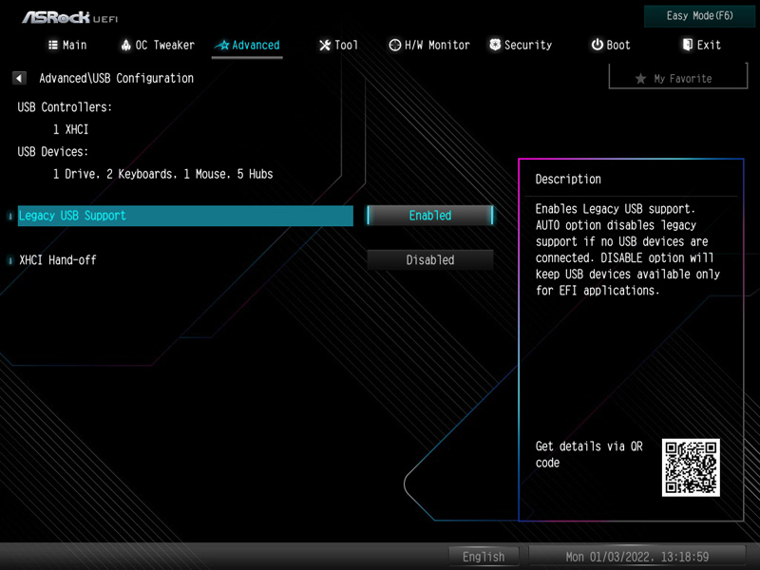
Task: Click the marker beside Legacy USB Support
Action: 10,217
